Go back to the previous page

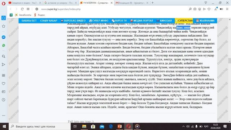(11, 9)
